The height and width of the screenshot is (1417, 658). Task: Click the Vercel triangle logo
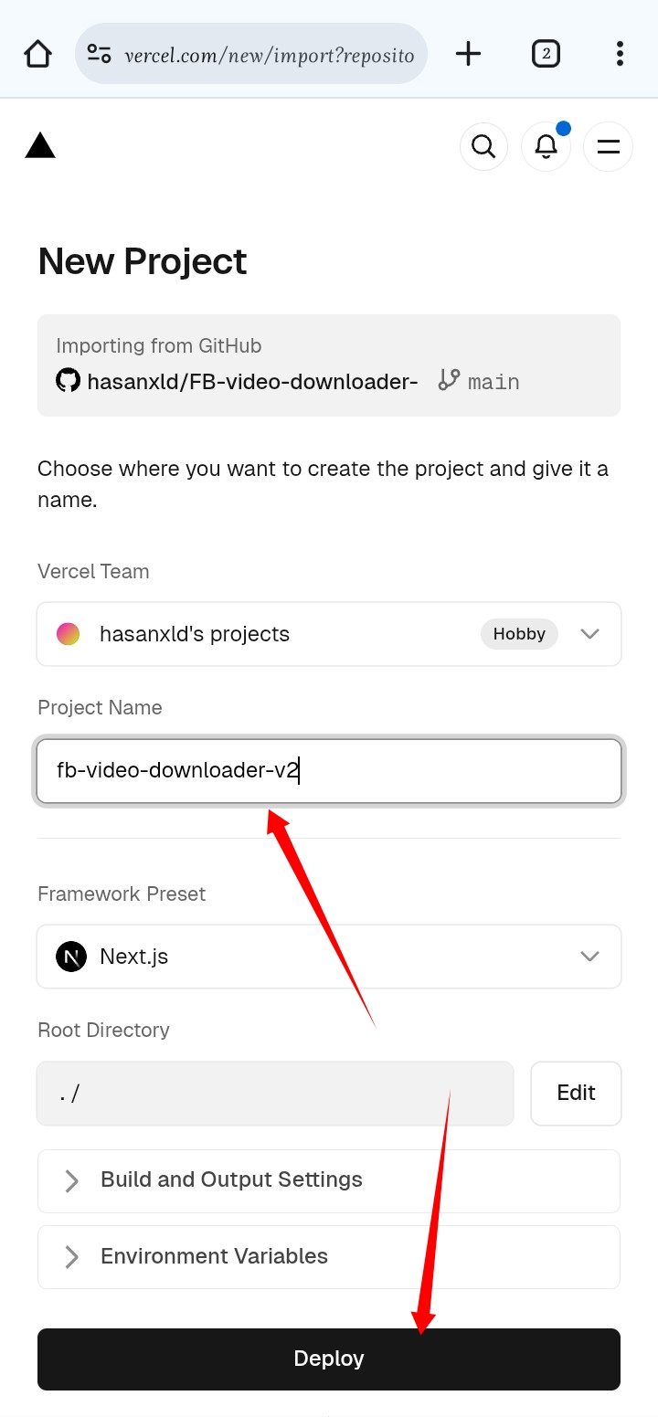click(40, 145)
